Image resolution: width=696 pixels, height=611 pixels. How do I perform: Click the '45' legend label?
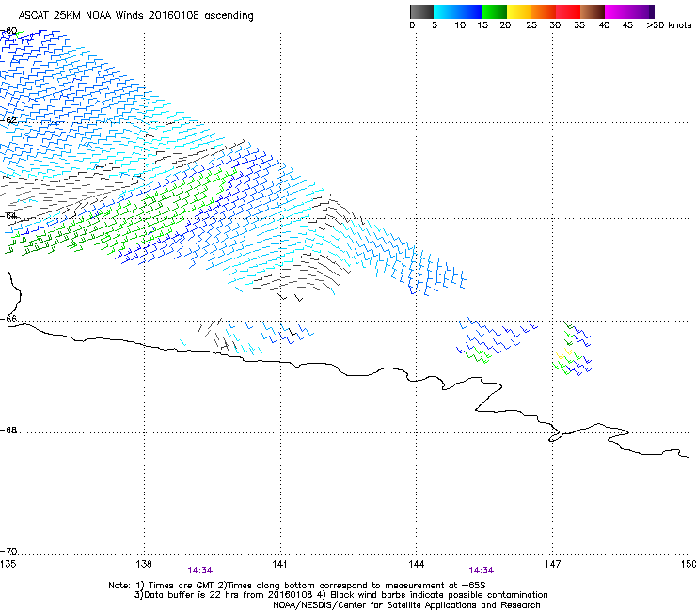(627, 25)
